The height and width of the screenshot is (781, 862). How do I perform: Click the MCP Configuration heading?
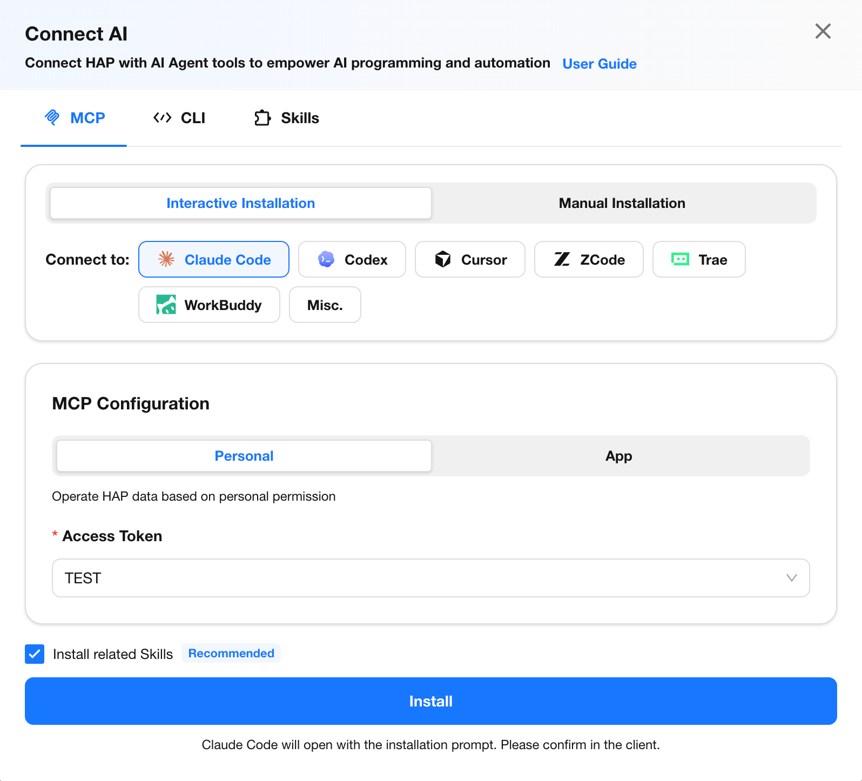131,403
